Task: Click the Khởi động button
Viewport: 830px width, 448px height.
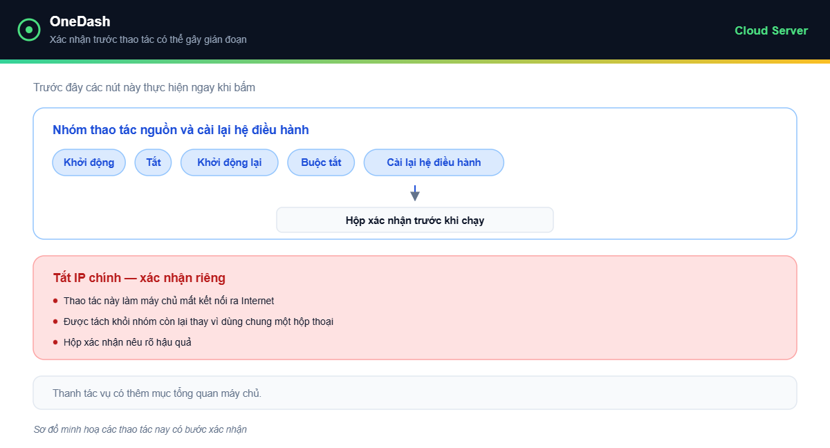Action: coord(89,162)
